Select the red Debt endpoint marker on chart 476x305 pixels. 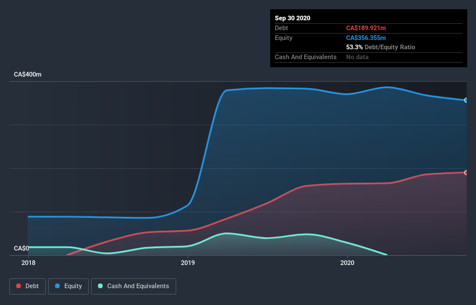[x=466, y=172]
